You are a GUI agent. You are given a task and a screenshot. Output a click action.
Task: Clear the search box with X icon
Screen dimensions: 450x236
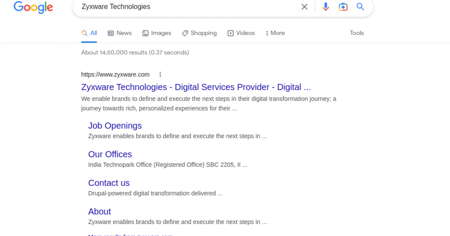[304, 7]
